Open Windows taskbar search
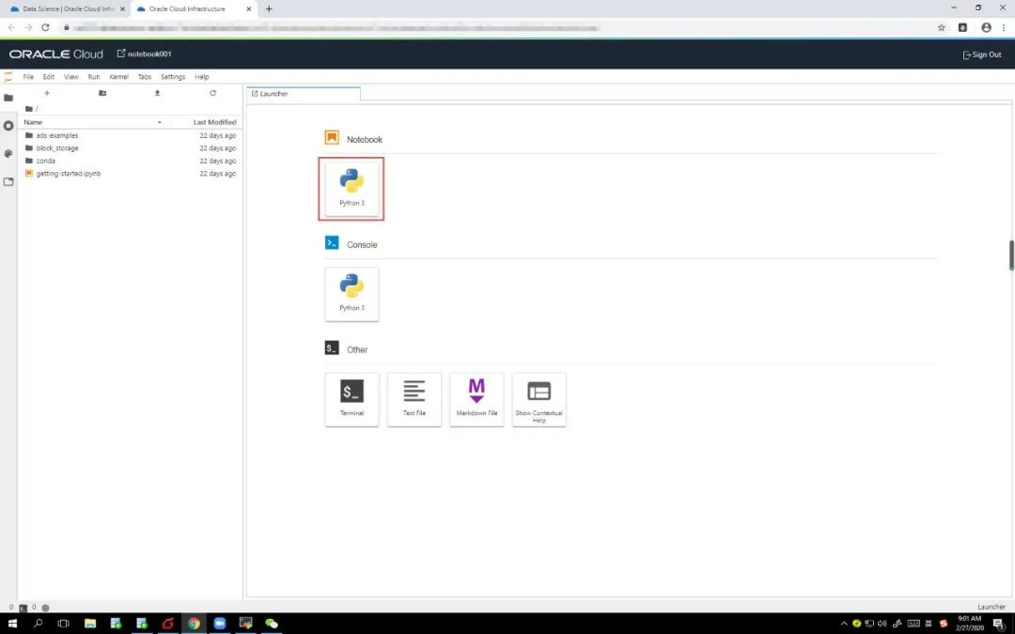Image resolution: width=1015 pixels, height=634 pixels. pos(38,624)
